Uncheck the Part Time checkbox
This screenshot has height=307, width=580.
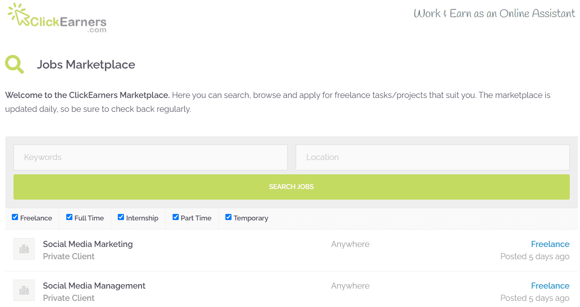pyautogui.click(x=176, y=217)
